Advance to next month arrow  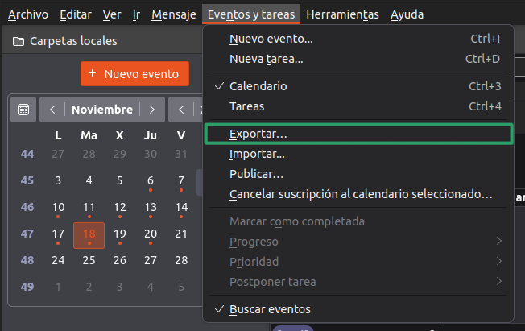coord(151,110)
